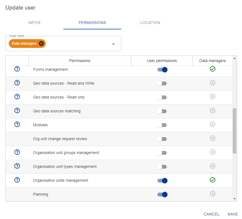
Task: Switch to the INFOS tab
Action: click(34, 23)
